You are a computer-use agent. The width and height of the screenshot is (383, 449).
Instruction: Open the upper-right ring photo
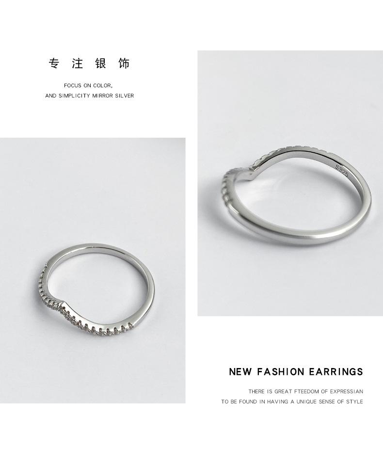(x=290, y=183)
